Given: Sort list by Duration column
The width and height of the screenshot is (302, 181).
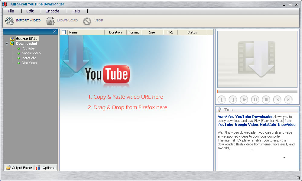Looking at the screenshot, I should [x=115, y=32].
